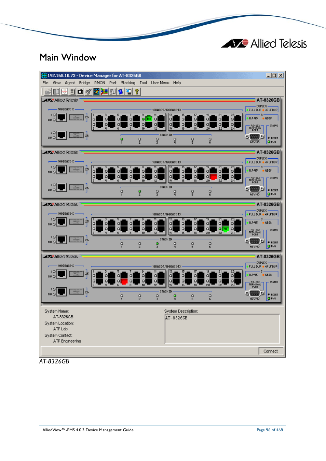Click the Connect button

pos(271,351)
